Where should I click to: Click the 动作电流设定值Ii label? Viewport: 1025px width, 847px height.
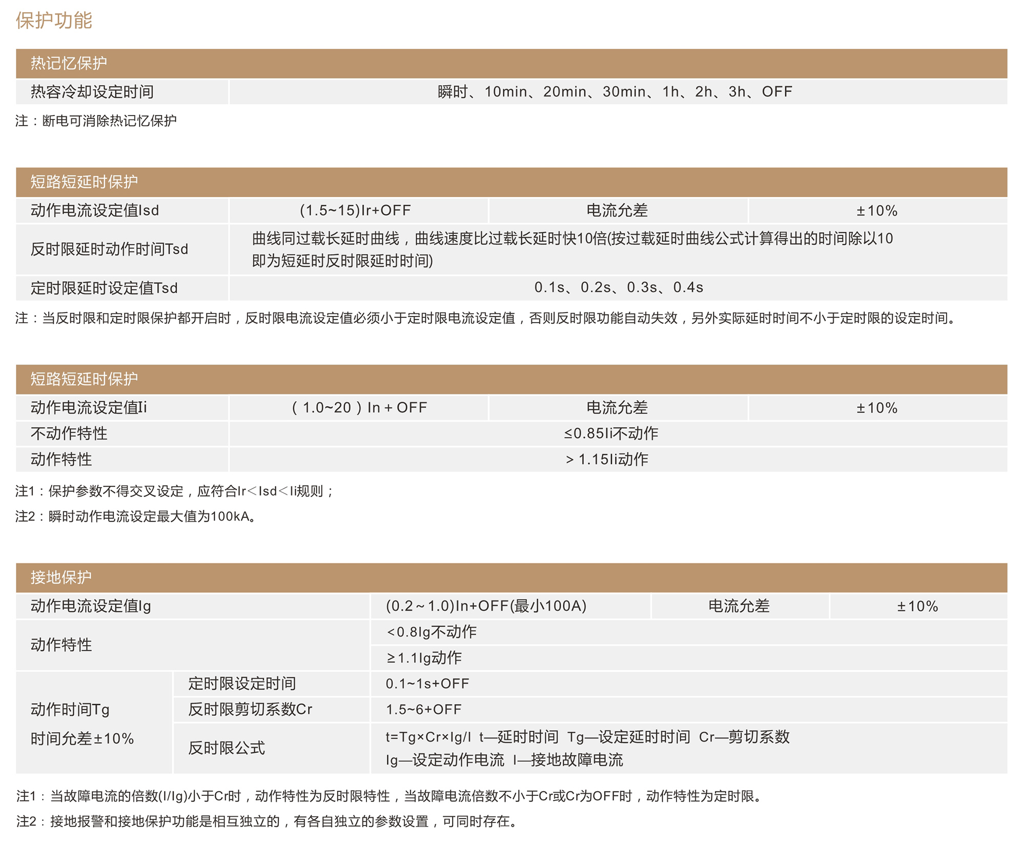(x=89, y=408)
